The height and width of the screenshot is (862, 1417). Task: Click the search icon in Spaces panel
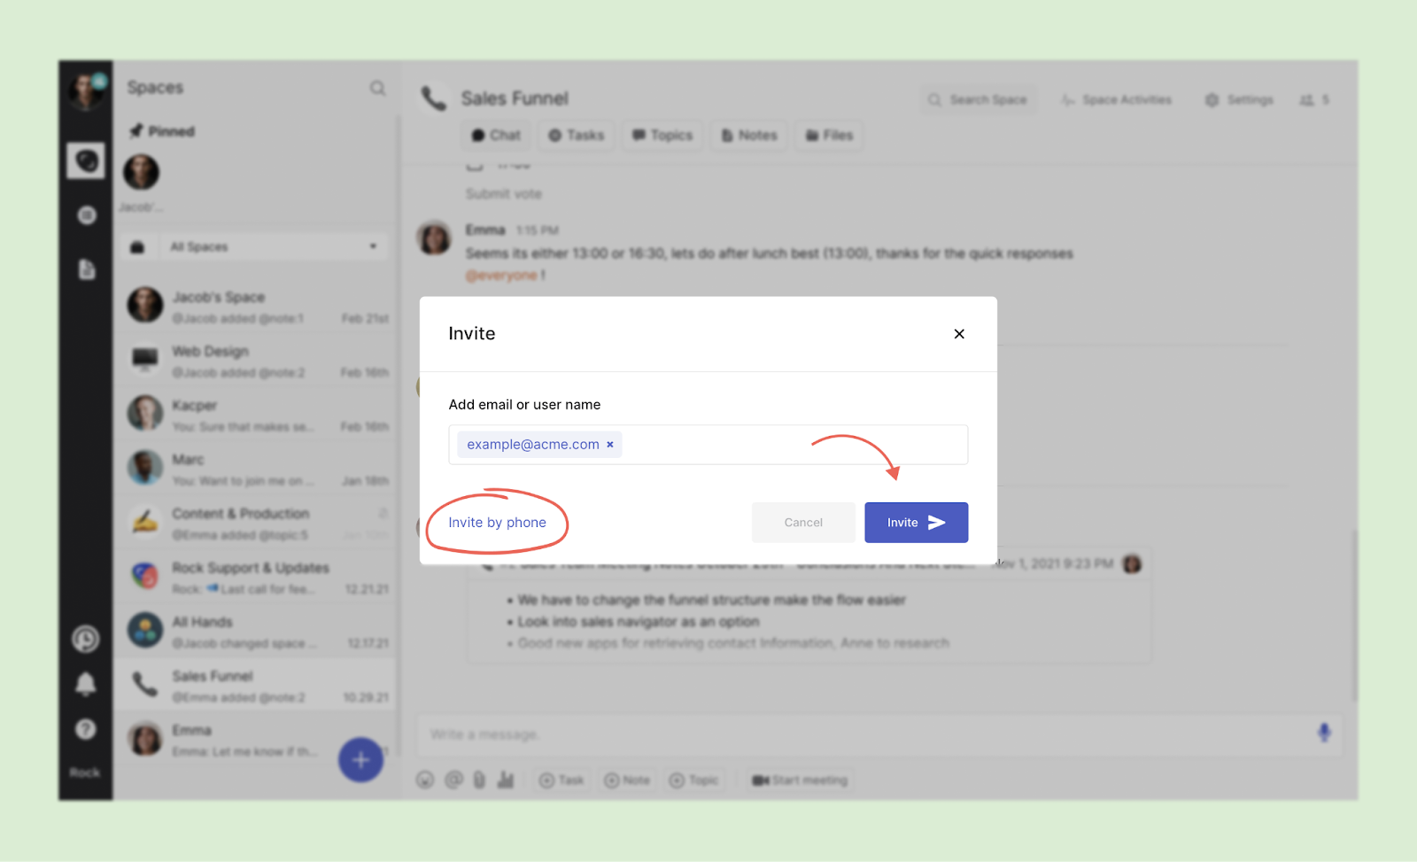coord(377,88)
